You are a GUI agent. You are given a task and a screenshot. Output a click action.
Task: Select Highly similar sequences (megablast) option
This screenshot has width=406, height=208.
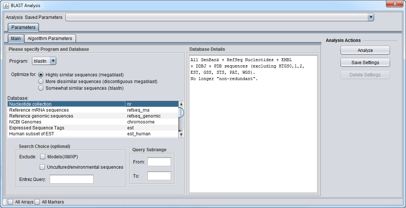tap(41, 75)
